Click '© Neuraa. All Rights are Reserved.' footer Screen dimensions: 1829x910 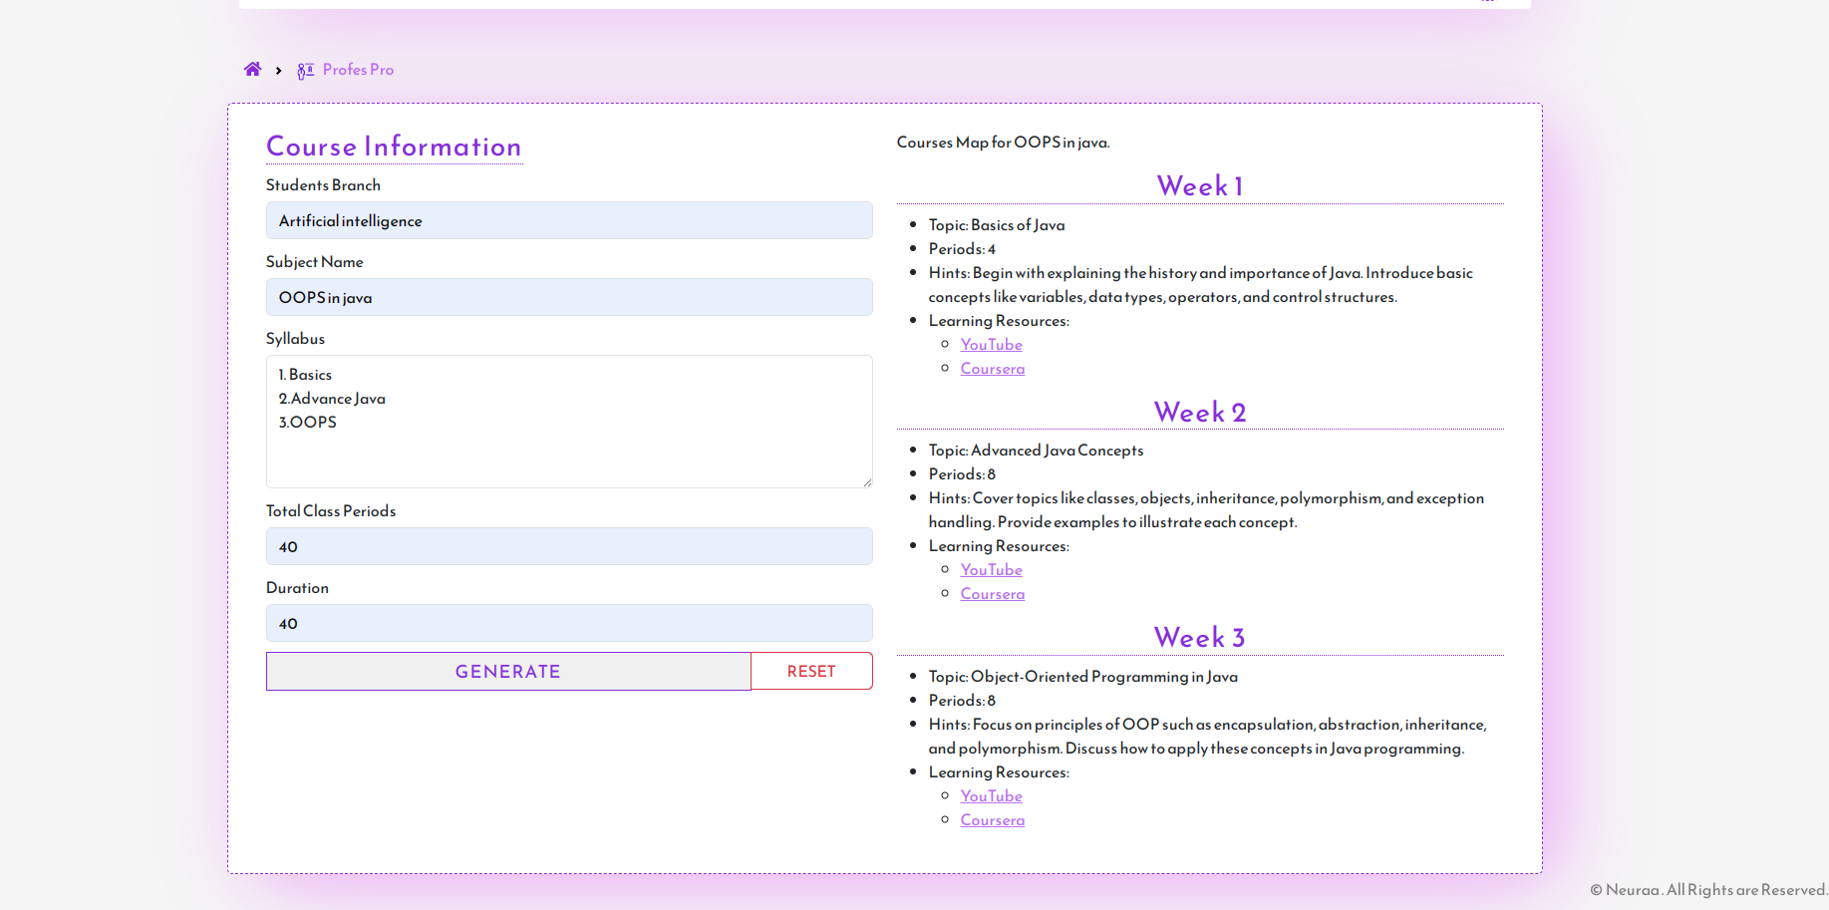1708,890
